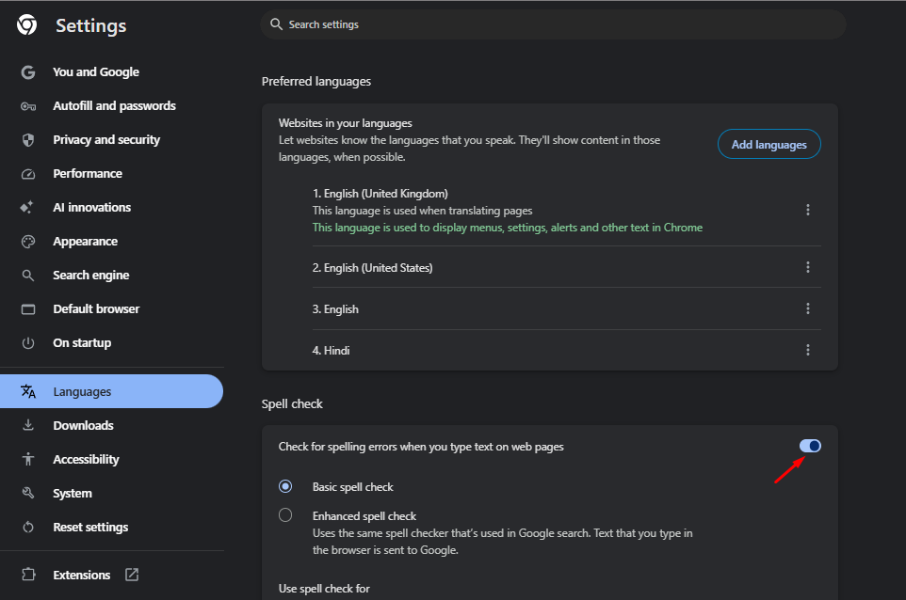Open the three-dot menu for 3. English

pos(808,308)
